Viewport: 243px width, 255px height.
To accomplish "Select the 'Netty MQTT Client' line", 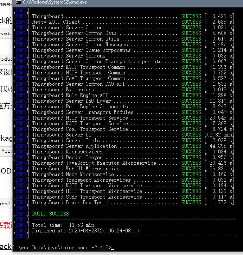I will click(124, 22).
